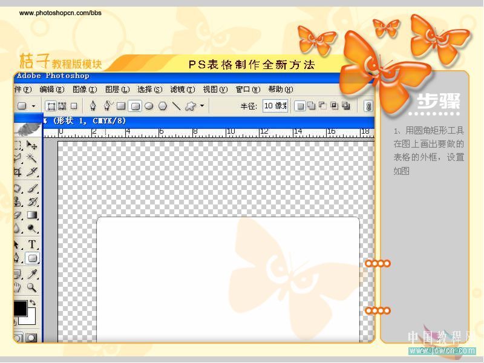Select the Crop tool
This screenshot has height=363, width=484.
tap(18, 172)
